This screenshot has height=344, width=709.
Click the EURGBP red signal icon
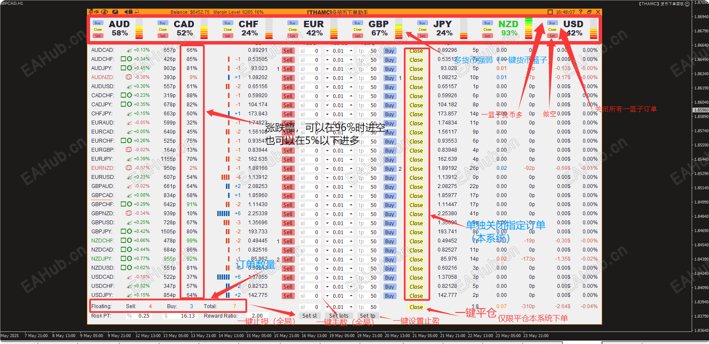(x=129, y=150)
